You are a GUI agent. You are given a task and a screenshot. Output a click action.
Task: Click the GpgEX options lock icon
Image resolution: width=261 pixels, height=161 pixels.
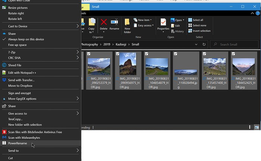coord(4,99)
